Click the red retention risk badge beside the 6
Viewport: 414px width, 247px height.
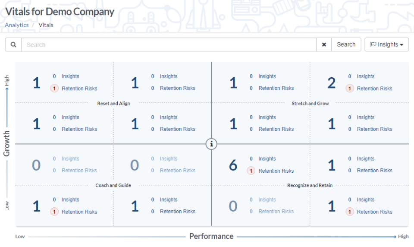[x=251, y=171]
